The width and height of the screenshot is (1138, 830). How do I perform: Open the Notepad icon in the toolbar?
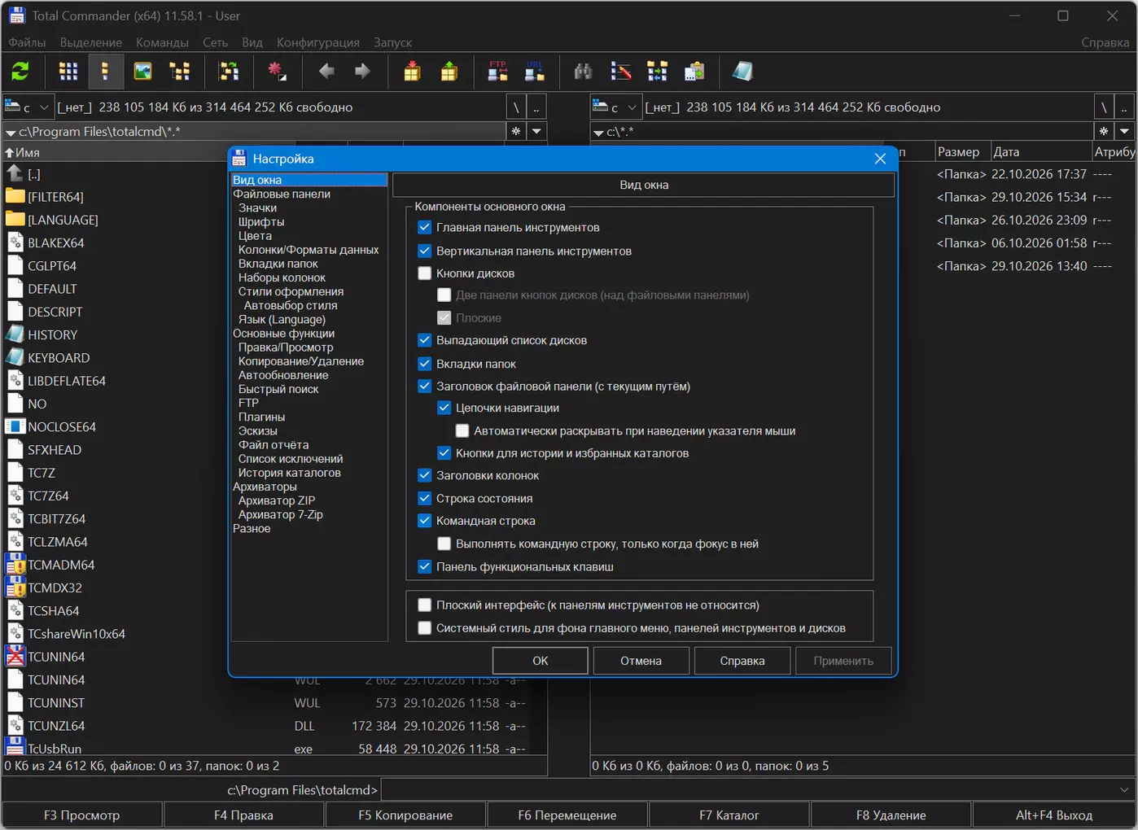point(742,72)
